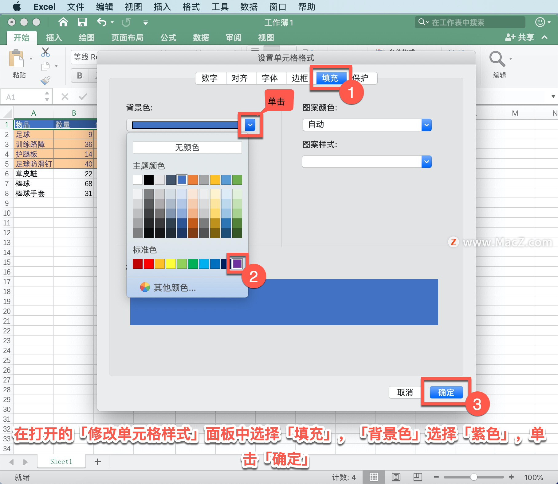The height and width of the screenshot is (484, 558).
Task: Click the Redo arrow icon
Action: pyautogui.click(x=126, y=22)
